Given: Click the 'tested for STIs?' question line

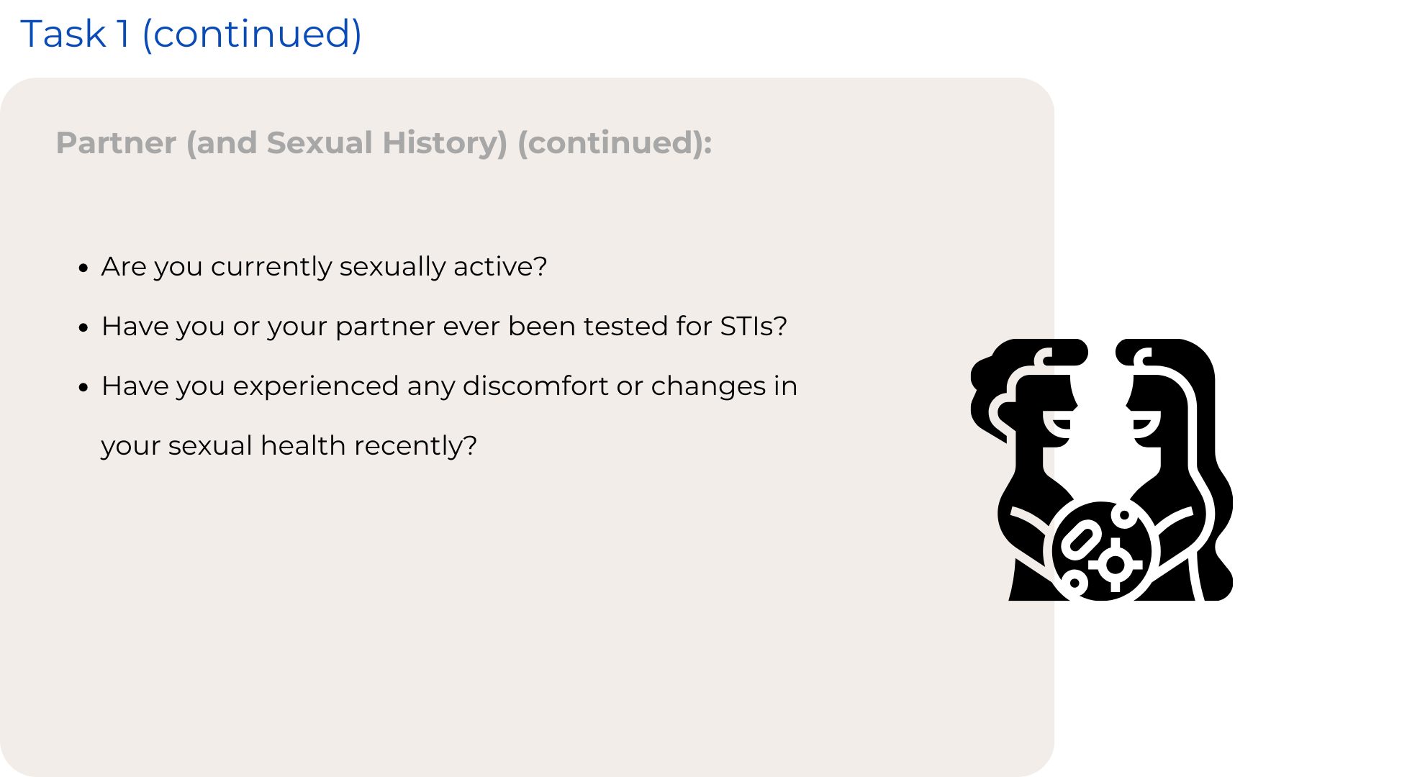Looking at the screenshot, I should (x=444, y=327).
